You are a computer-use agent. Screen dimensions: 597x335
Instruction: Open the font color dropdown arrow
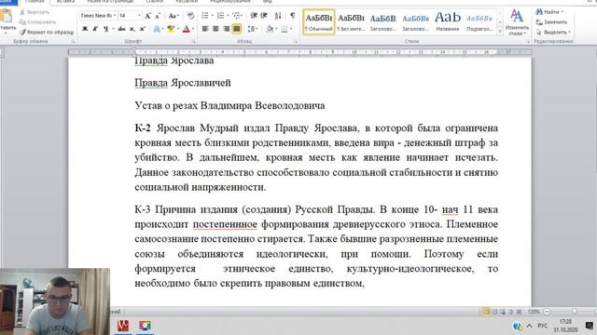click(193, 29)
